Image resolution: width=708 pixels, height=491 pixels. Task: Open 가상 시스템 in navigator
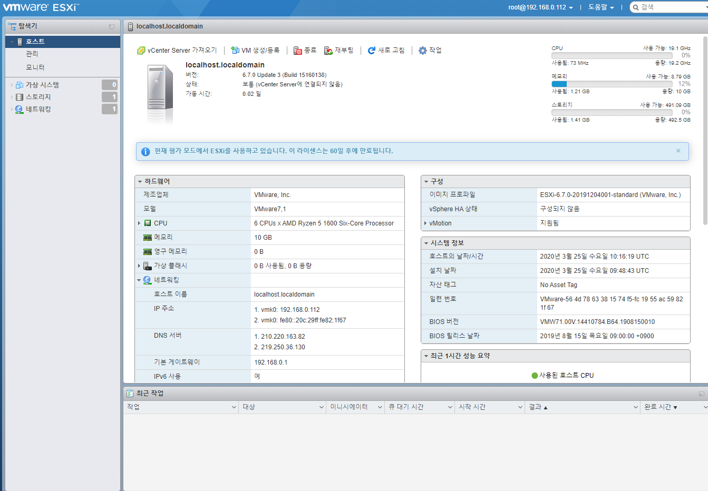(x=42, y=85)
